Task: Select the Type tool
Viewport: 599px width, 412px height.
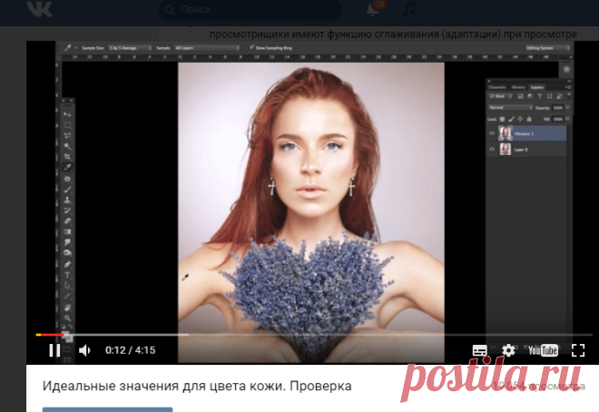Action: click(67, 275)
